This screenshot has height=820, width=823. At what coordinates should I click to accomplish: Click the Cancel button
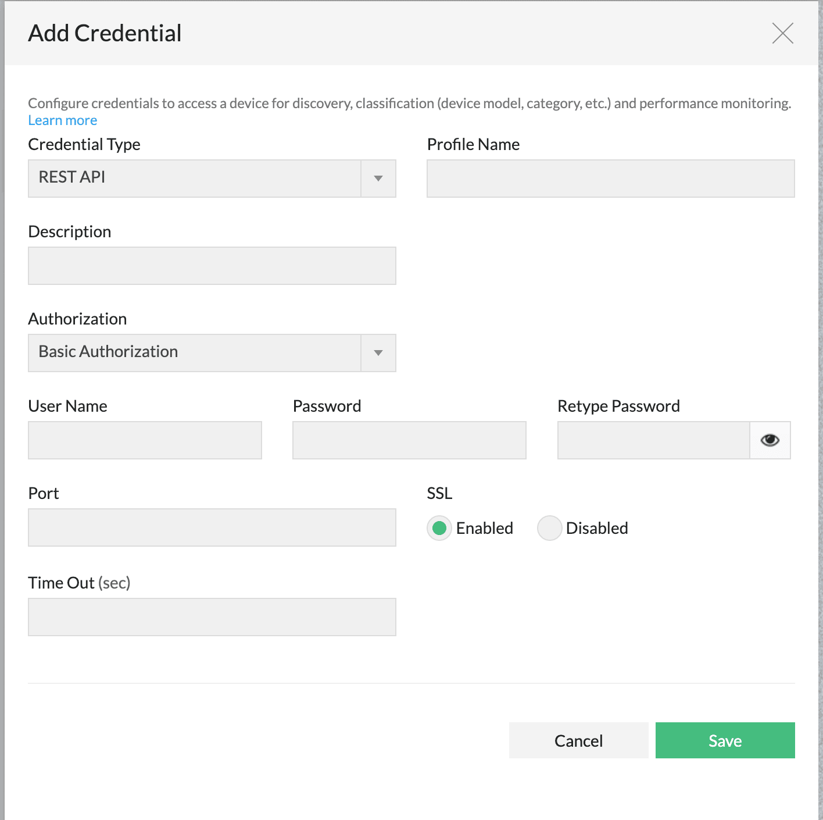coord(578,740)
